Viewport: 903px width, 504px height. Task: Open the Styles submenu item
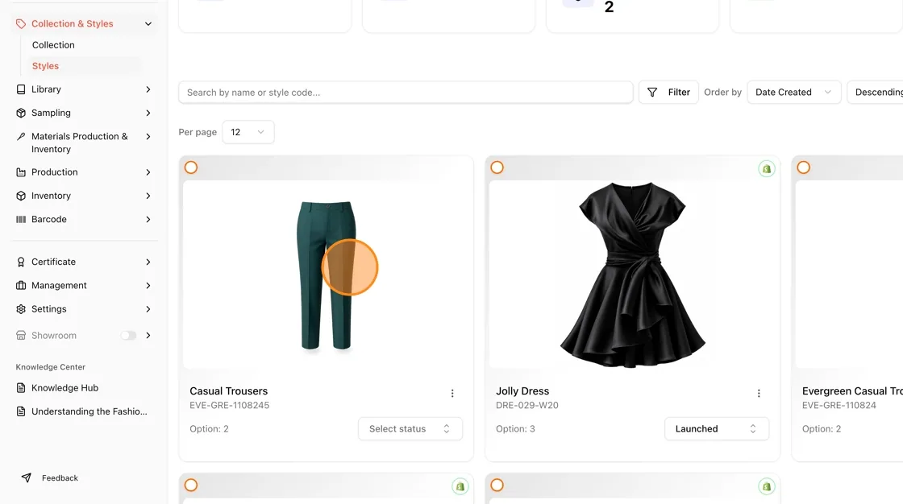tap(45, 66)
